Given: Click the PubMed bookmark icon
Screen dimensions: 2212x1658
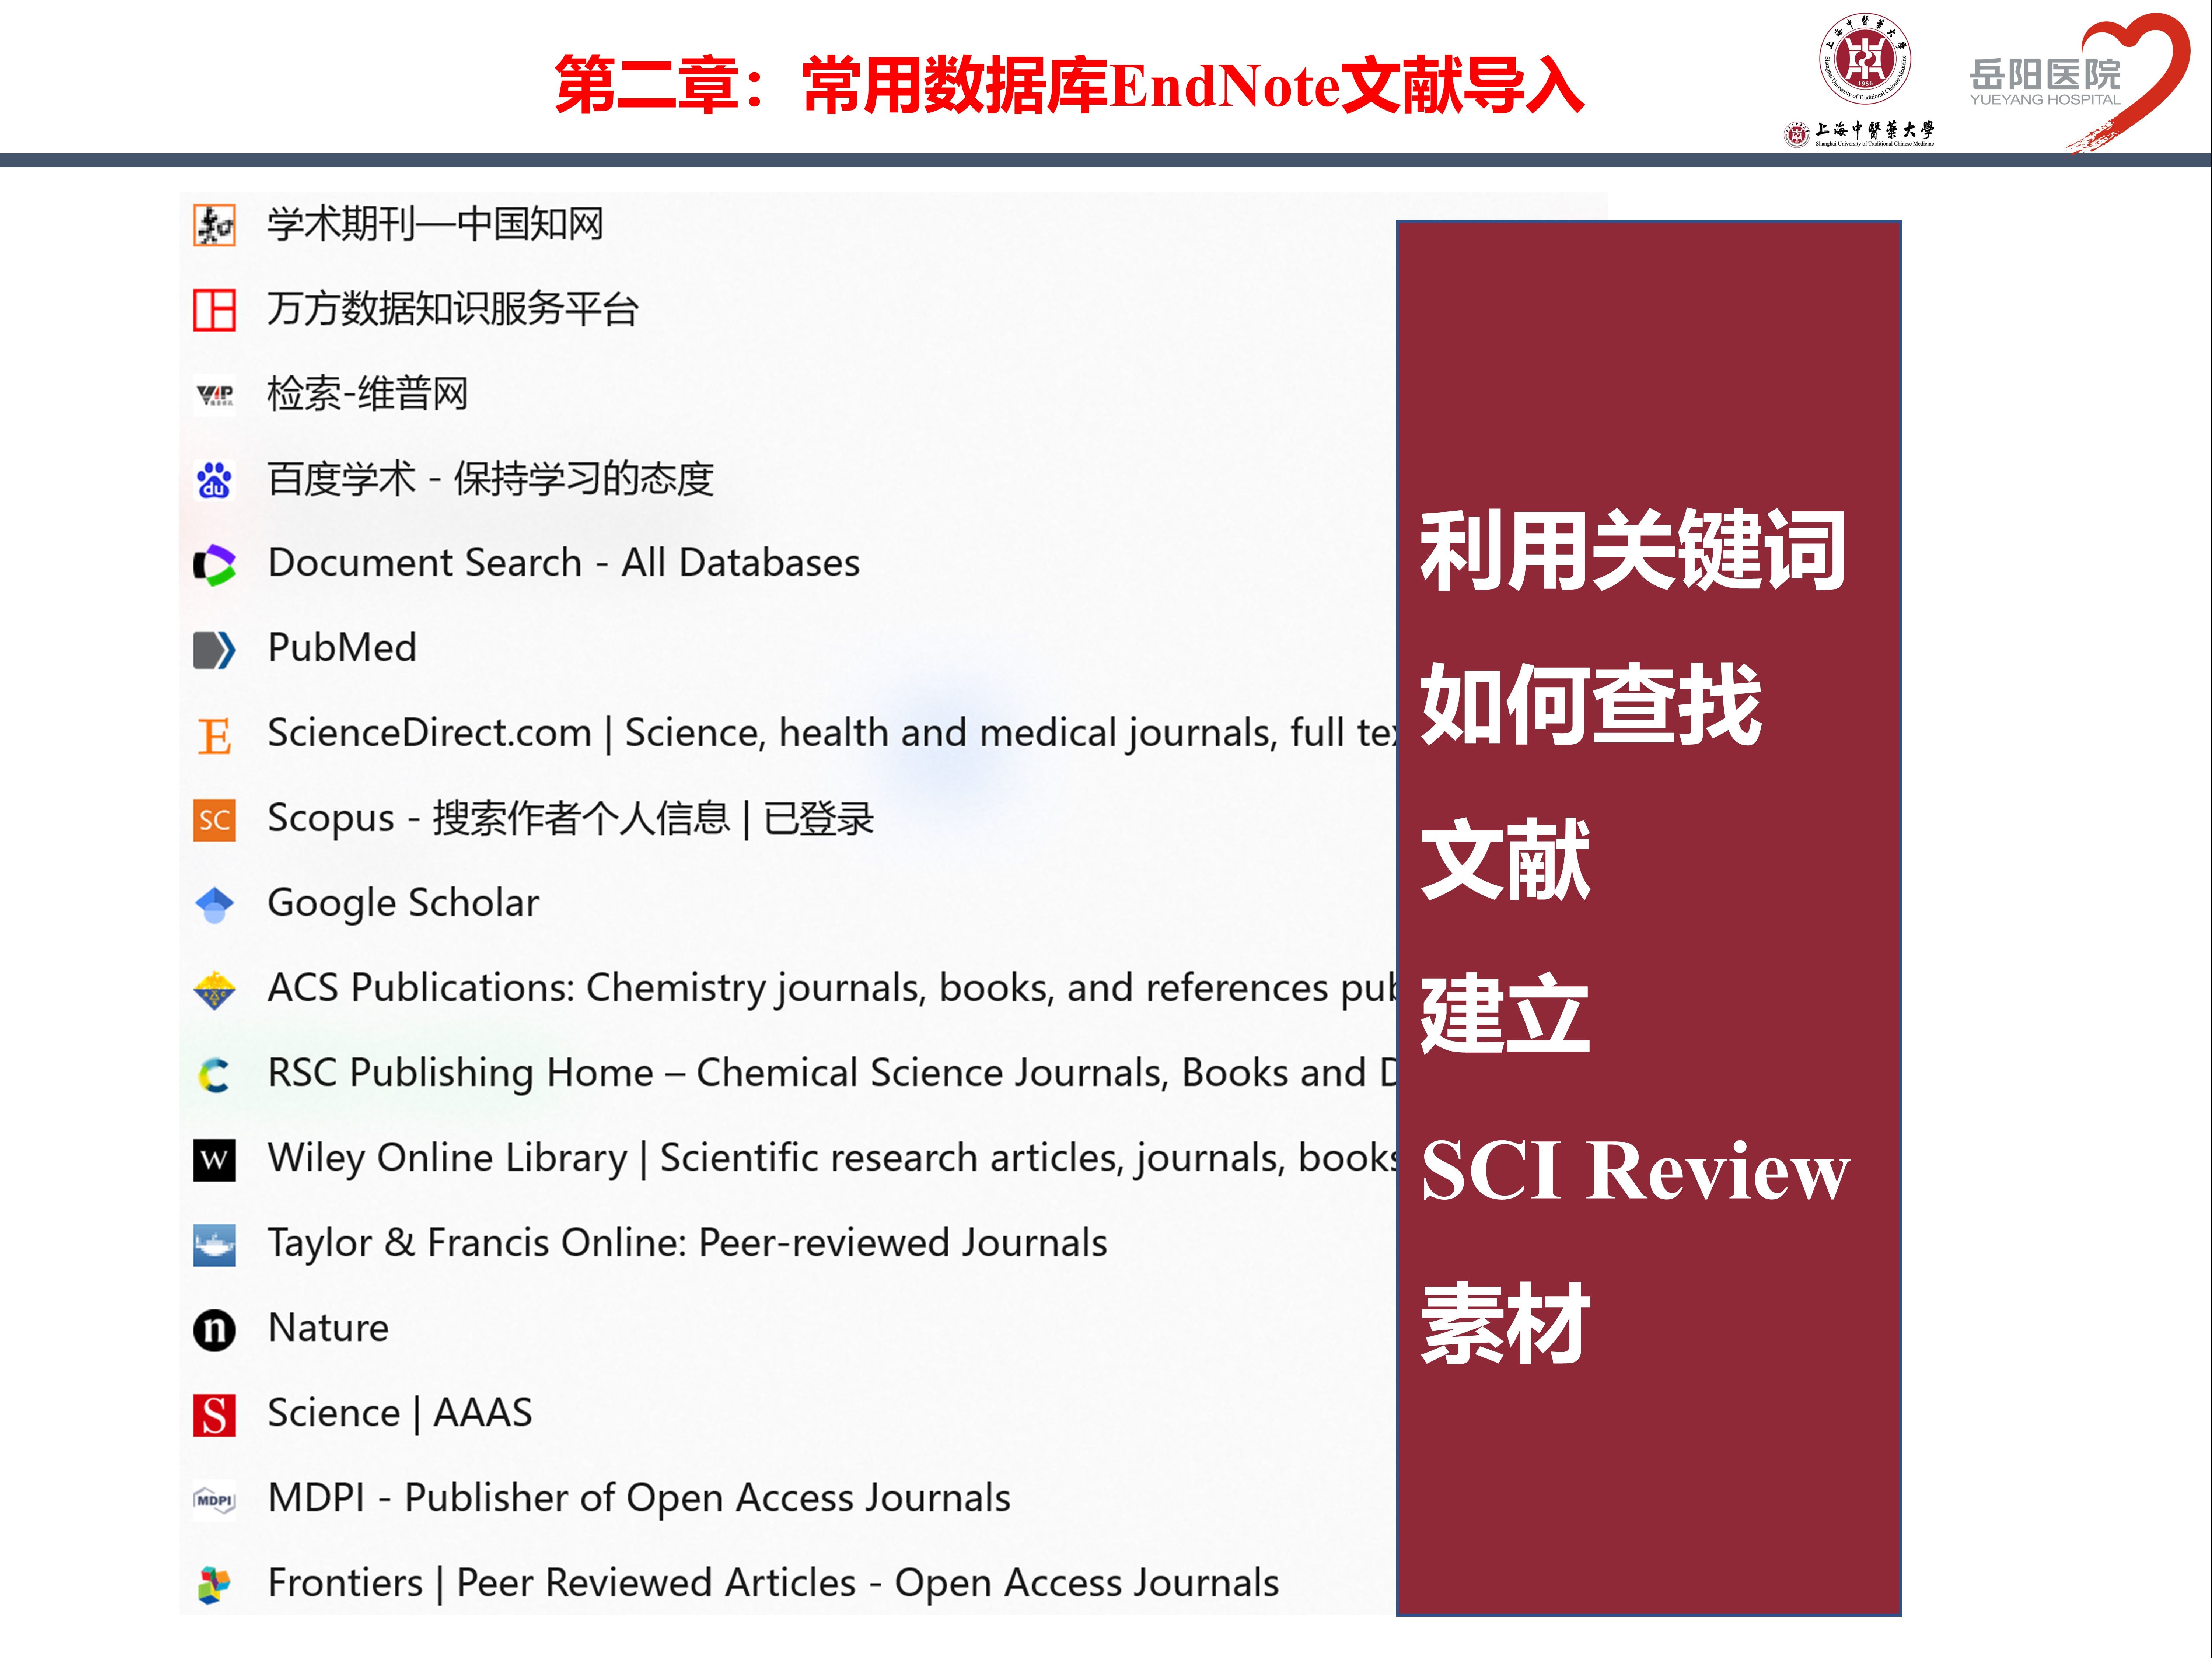Looking at the screenshot, I should point(214,650).
